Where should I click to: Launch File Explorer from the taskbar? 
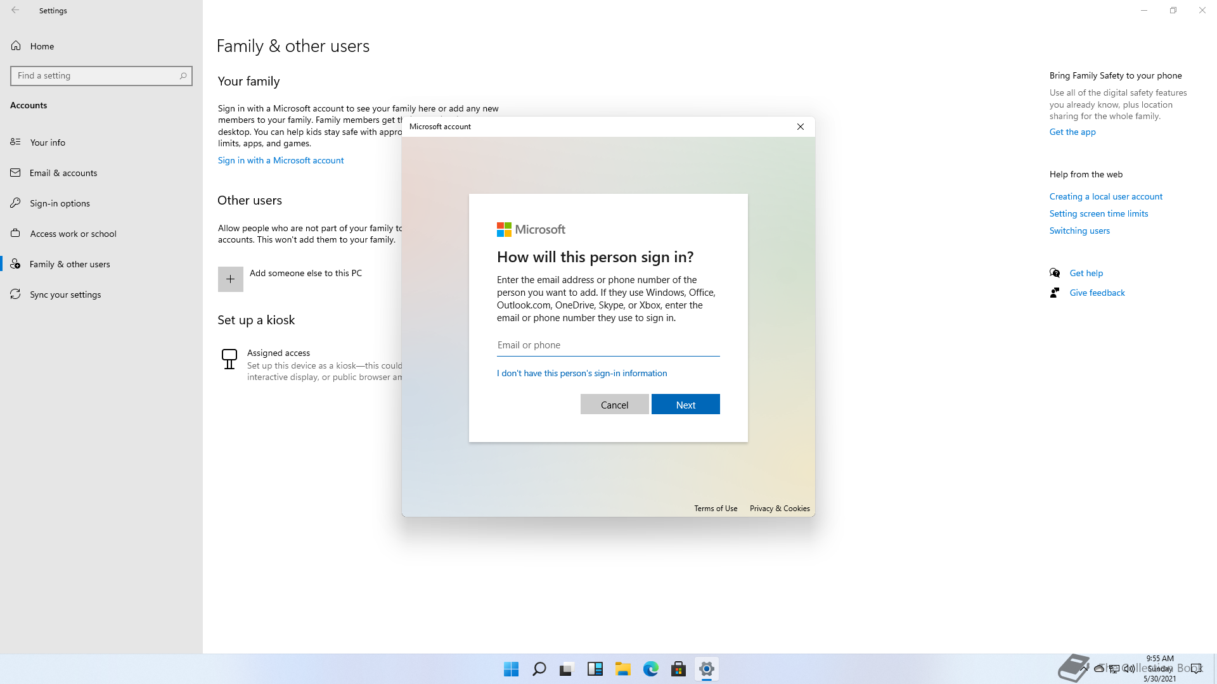coord(622,669)
